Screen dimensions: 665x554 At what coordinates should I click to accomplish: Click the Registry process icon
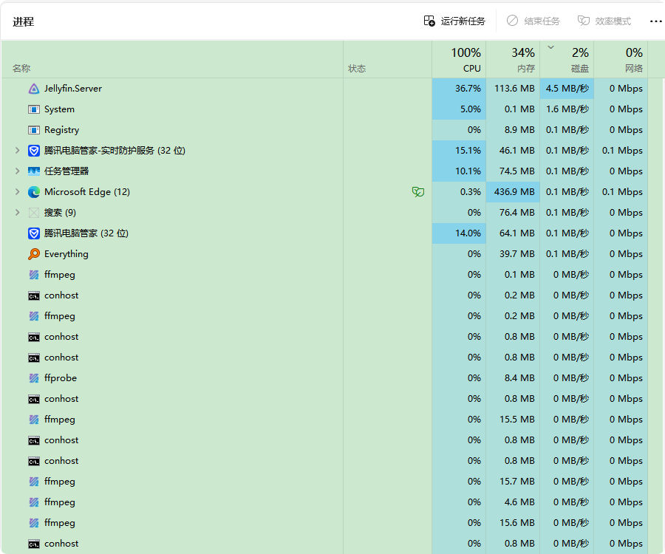point(34,130)
